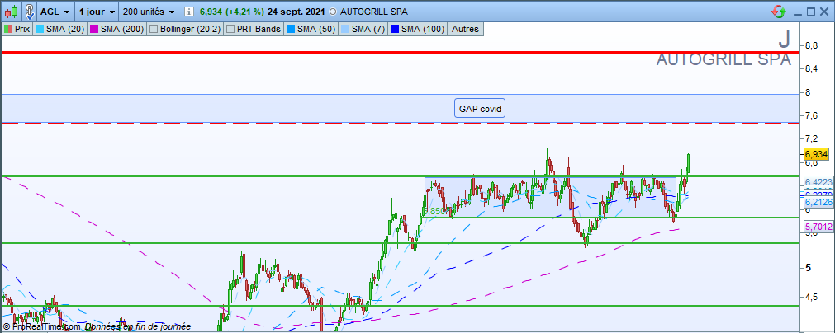This screenshot has width=835, height=333.
Task: Toggle the SMA (50) indicator
Action: (x=311, y=29)
